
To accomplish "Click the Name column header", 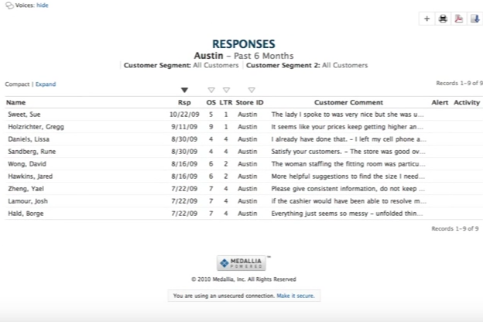I will click(x=15, y=102).
